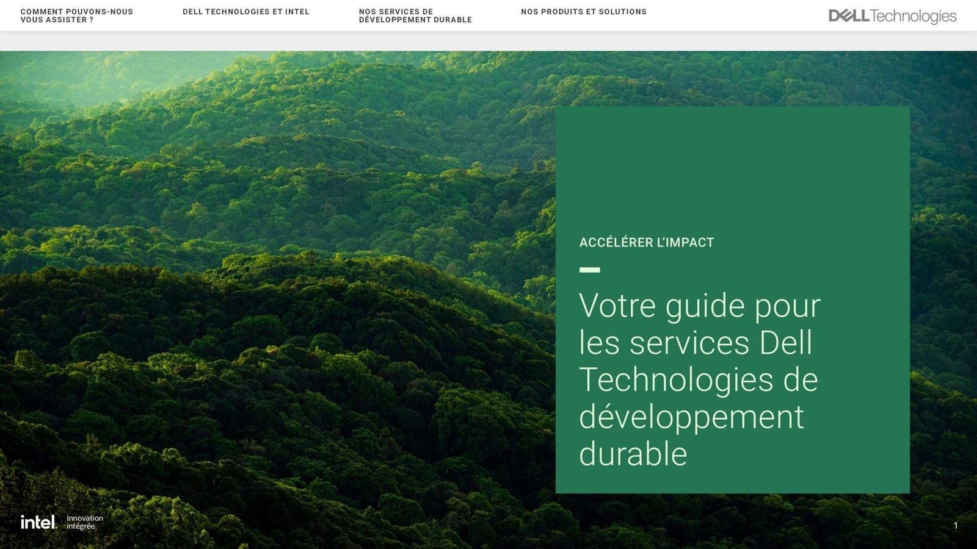Open 'Nos produits et solutions' nav item
Viewport: 977px width, 549px height.
(x=583, y=12)
